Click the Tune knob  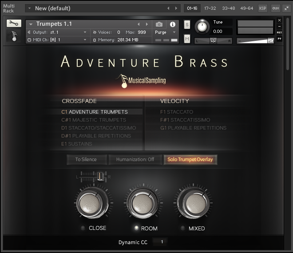(202, 27)
